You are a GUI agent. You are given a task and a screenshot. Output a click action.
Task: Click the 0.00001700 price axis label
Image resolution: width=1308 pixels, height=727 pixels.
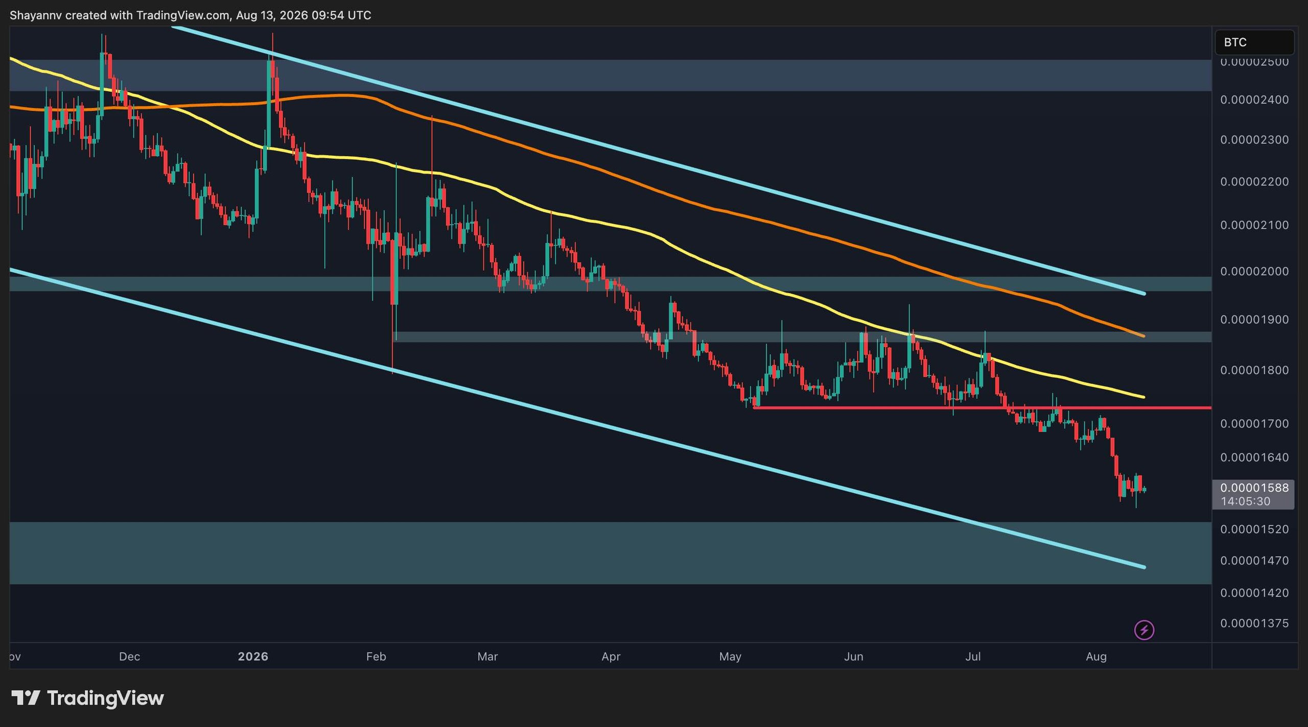[x=1254, y=423]
